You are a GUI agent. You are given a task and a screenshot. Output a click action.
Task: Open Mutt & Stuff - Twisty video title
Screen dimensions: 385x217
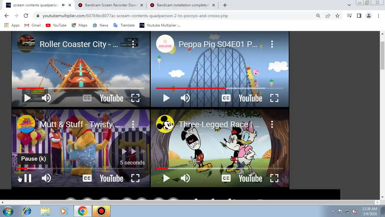80,124
